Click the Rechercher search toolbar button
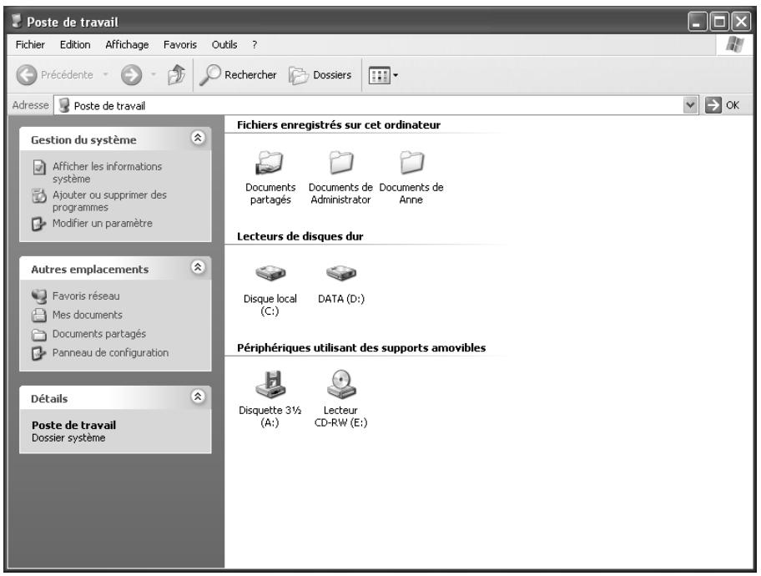This screenshot has width=761, height=576. tap(238, 75)
